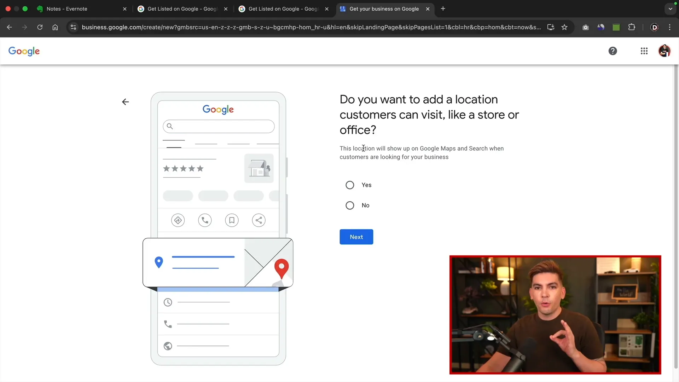The image size is (679, 382).
Task: Click the green square extension icon
Action: click(x=616, y=27)
